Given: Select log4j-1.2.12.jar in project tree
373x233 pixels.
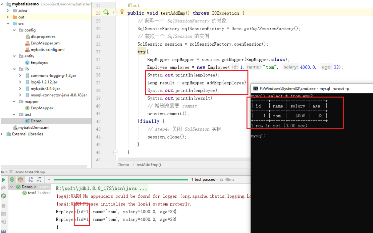Looking at the screenshot, I should pyautogui.click(x=41, y=82).
